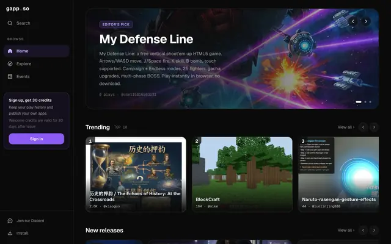This screenshot has width=391, height=244.
Task: Open The Echoes of History card
Action: pyautogui.click(x=136, y=174)
